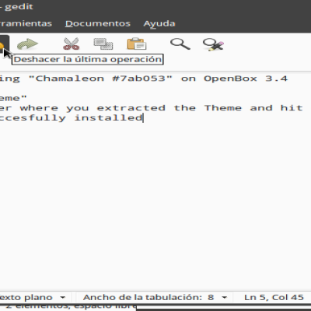Click the Copy icon in toolbar
The width and height of the screenshot is (311, 311).
coord(103,44)
